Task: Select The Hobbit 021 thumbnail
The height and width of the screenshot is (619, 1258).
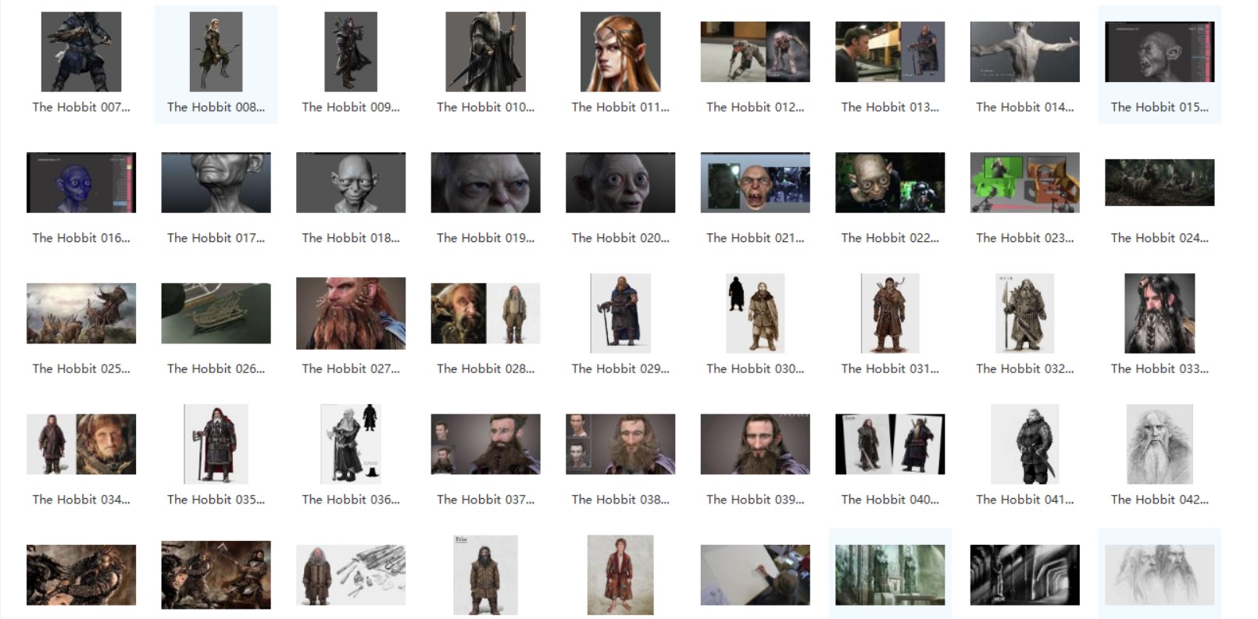Action: [755, 183]
